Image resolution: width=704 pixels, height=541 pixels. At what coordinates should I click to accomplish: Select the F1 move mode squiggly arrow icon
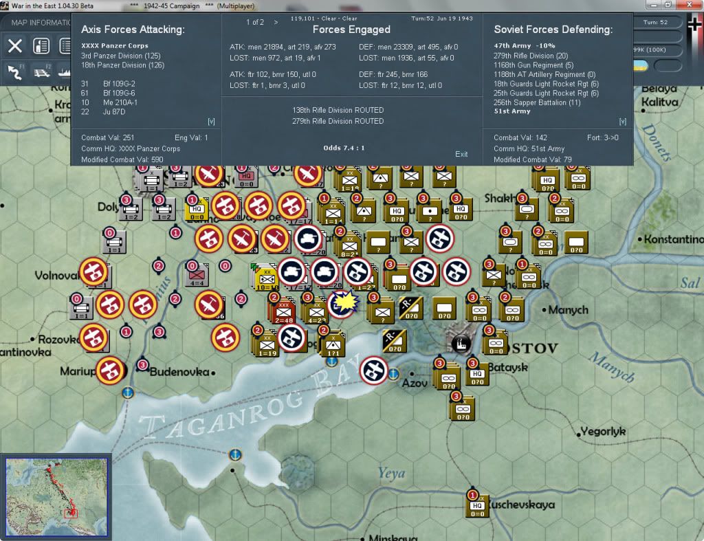click(15, 71)
